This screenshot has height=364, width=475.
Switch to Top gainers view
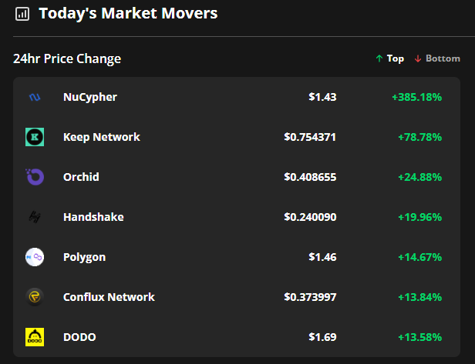coord(389,58)
